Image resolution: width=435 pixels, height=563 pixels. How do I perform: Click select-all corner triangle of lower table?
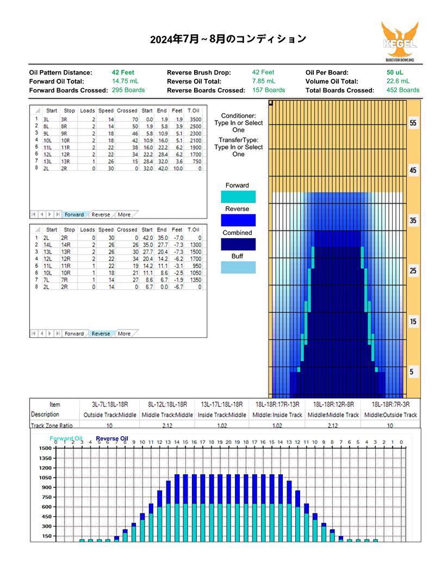(x=37, y=230)
